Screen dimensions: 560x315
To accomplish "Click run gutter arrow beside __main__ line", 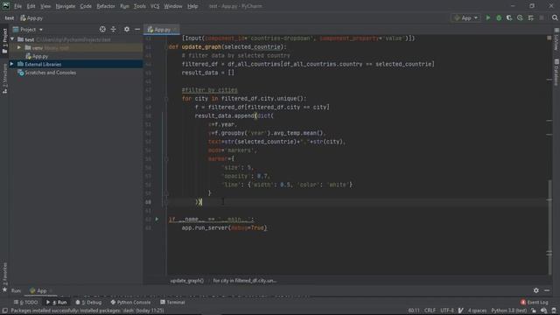I will tap(157, 219).
